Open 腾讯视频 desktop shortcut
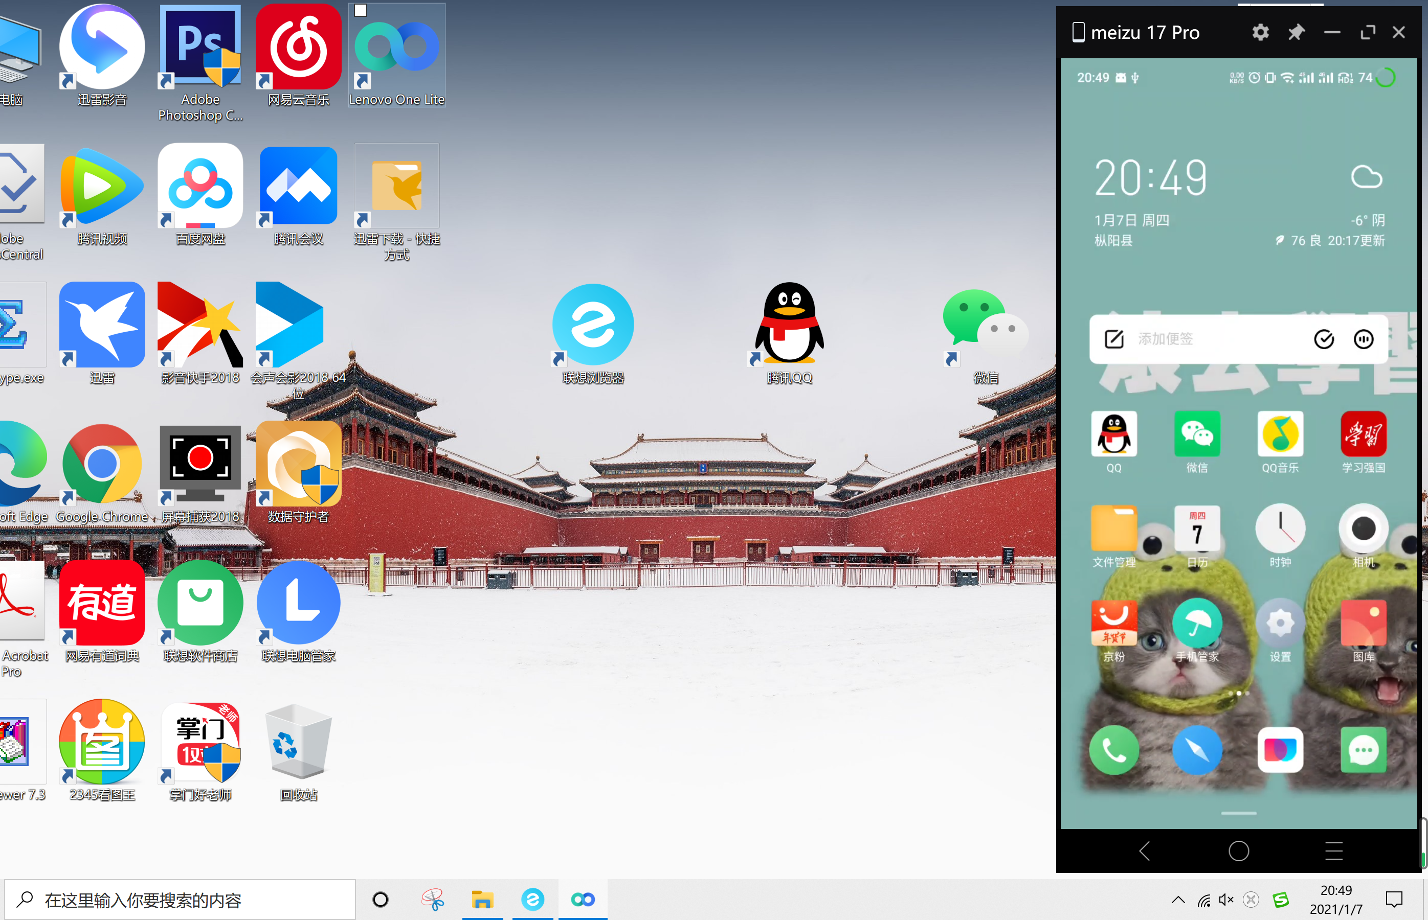This screenshot has width=1428, height=920. coord(102,195)
